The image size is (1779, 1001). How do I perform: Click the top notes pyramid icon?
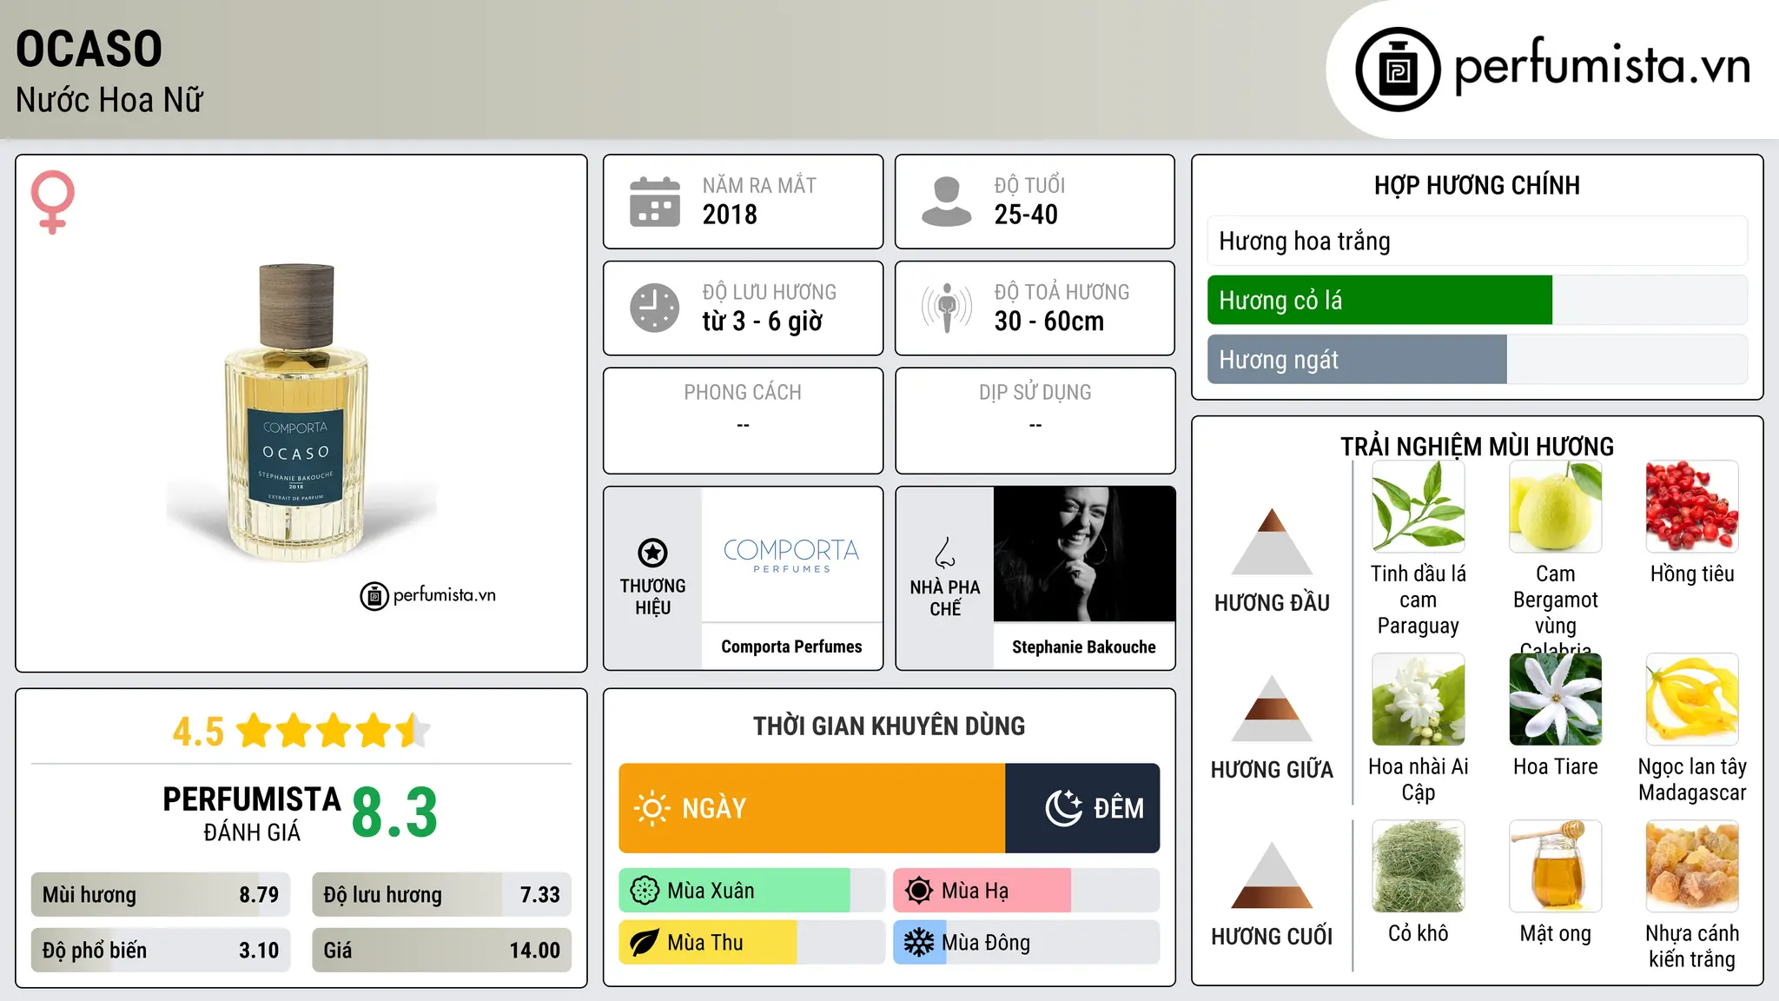[x=1272, y=541]
